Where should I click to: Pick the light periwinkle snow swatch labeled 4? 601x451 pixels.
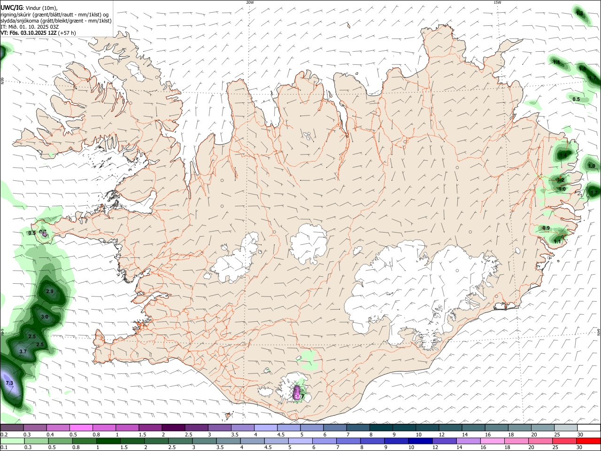266,428
